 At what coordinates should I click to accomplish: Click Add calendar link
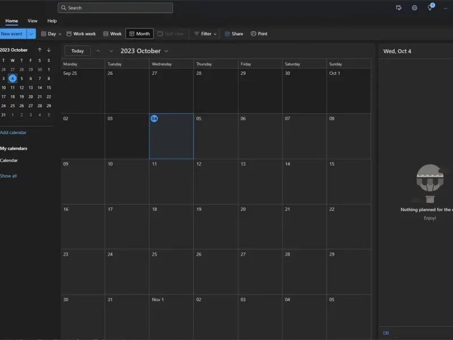click(13, 133)
